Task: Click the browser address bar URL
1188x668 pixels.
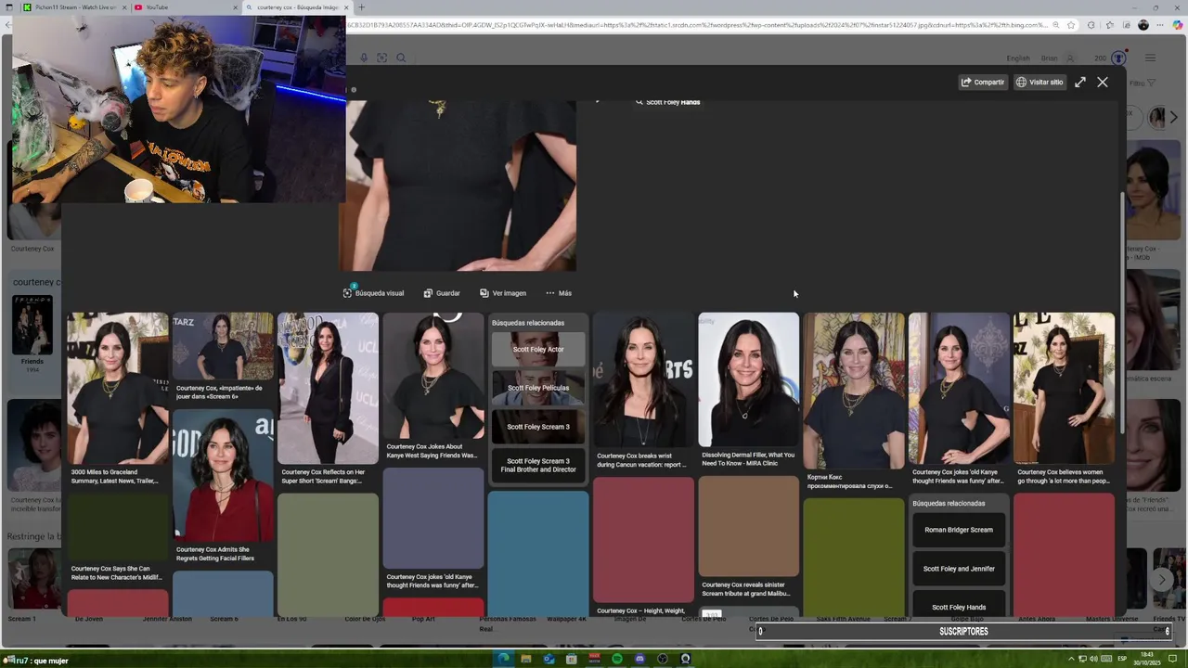Action: (696, 25)
